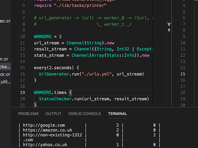
Task: Click 'http://yahoo.co.uk' in terminal output
Action: (x=45, y=145)
